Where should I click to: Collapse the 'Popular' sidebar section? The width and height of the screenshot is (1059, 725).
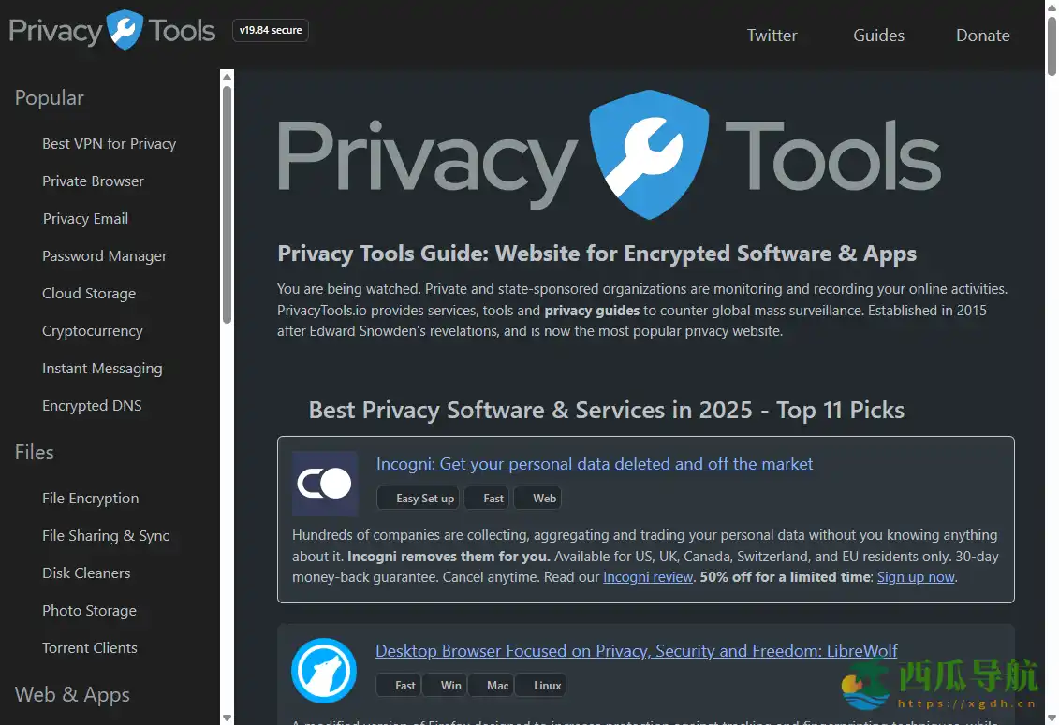[49, 97]
